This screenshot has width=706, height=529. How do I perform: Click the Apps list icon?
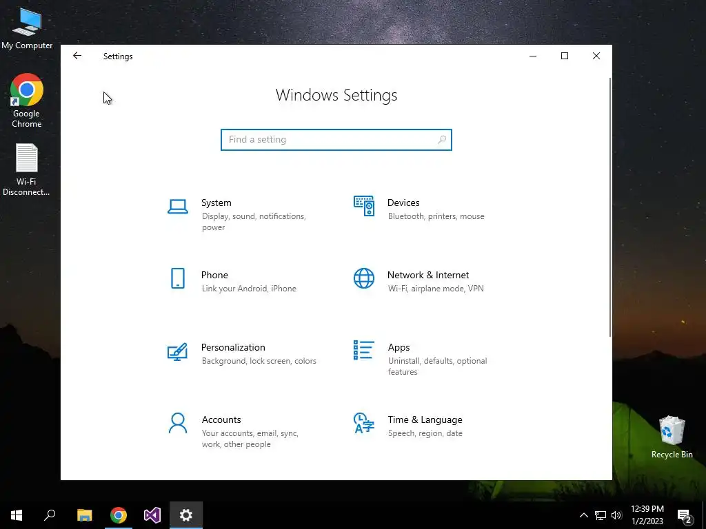click(363, 350)
